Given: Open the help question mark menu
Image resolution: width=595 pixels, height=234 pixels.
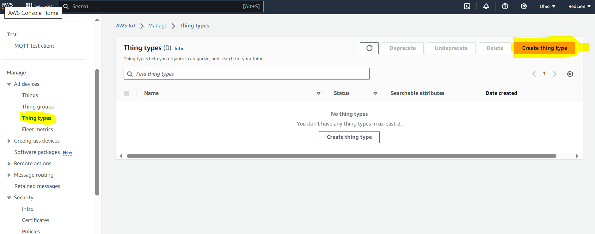Looking at the screenshot, I should pyautogui.click(x=505, y=6).
